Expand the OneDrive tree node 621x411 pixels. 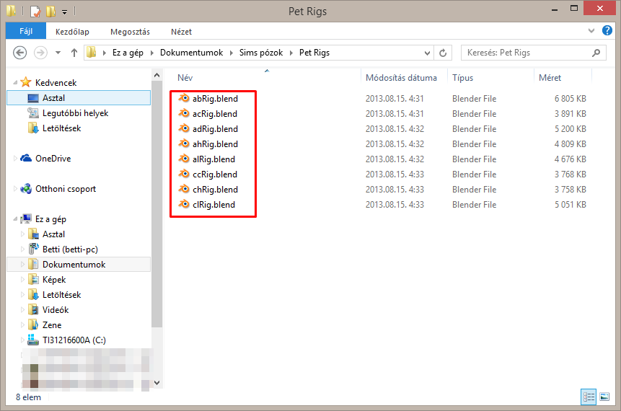[x=15, y=159]
